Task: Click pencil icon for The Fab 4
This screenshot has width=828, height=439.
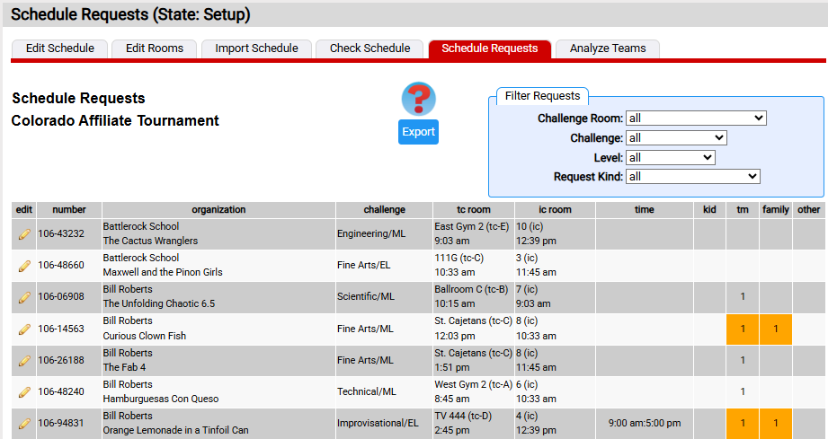Action: click(24, 360)
